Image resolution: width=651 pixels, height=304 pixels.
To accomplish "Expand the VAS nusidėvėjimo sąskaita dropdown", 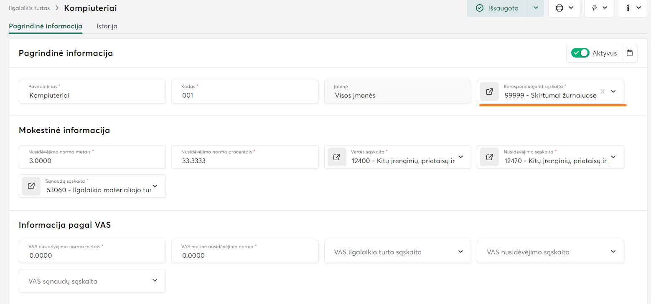I will (613, 251).
